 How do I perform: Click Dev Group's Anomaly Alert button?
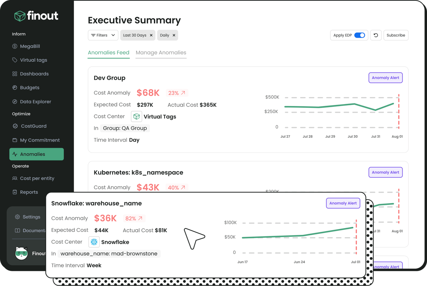pos(385,78)
